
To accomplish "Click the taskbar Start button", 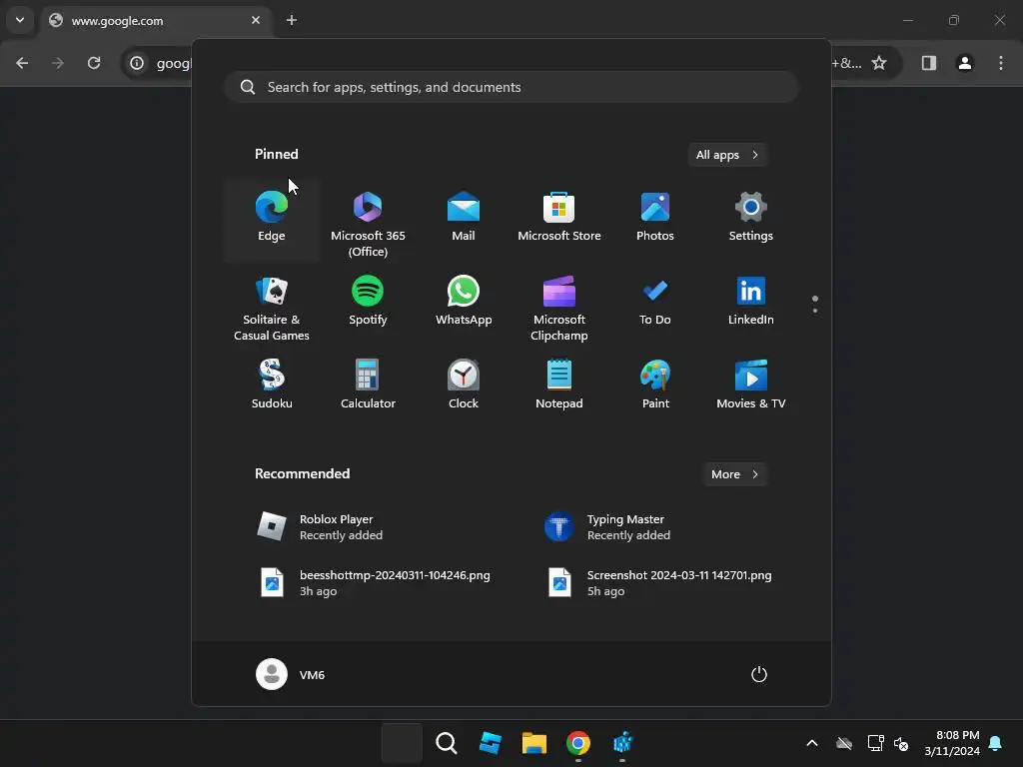I will [402, 743].
